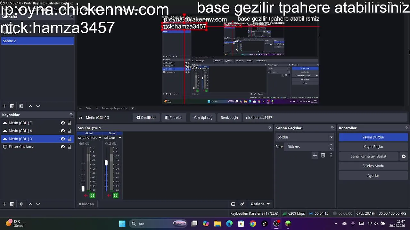Hide Ekran Yakalama source
This screenshot has width=410, height=230.
(x=63, y=147)
